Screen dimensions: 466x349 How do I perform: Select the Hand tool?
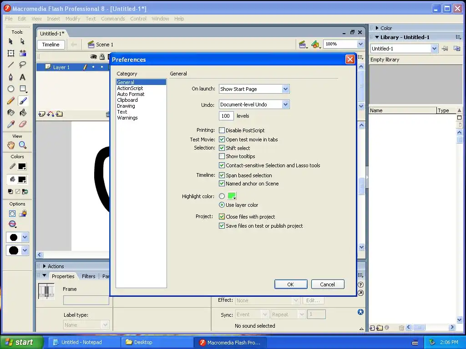(x=11, y=145)
